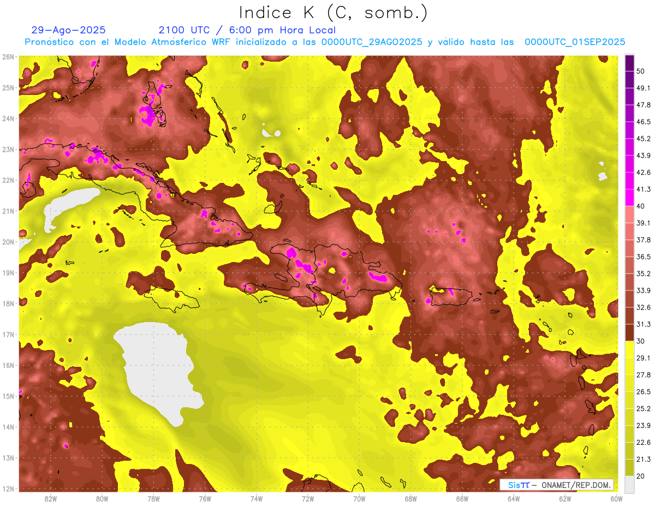655x506 pixels.
Task: Click the gray colorbar segment below 20
Action: point(629,485)
